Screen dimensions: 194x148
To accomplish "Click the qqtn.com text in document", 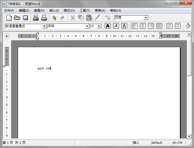I will [44, 68].
